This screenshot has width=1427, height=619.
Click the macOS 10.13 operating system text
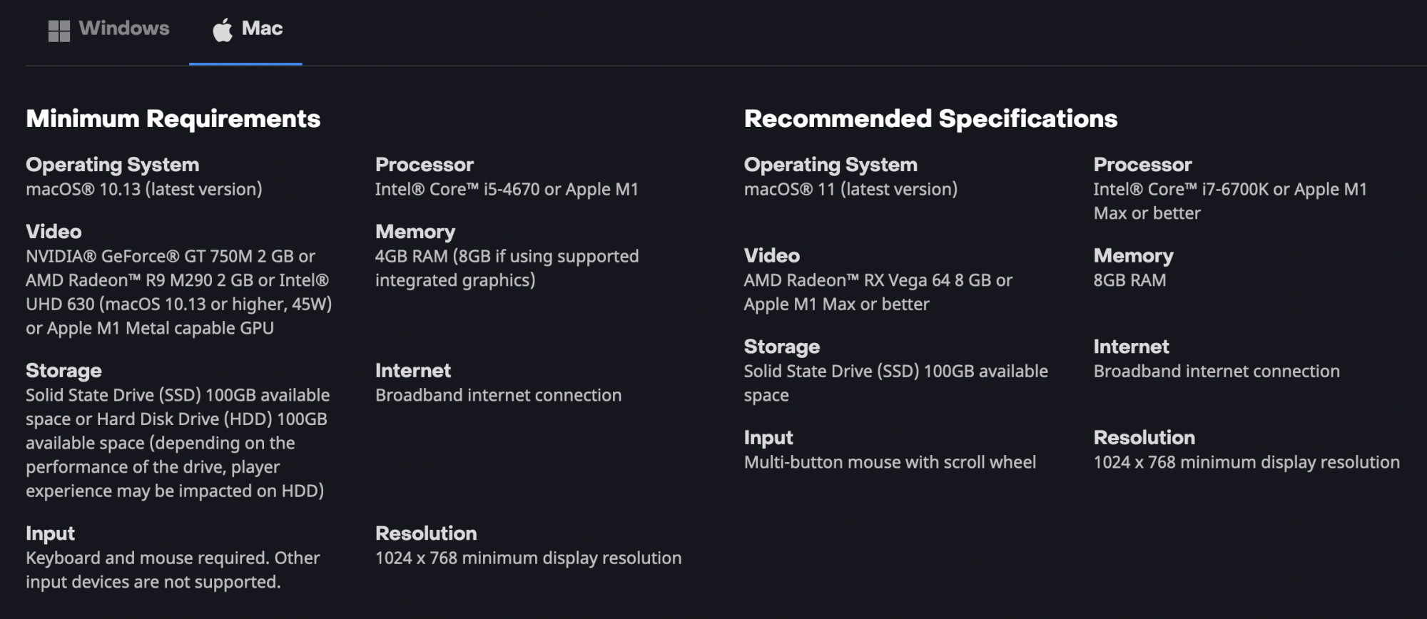pyautogui.click(x=144, y=189)
